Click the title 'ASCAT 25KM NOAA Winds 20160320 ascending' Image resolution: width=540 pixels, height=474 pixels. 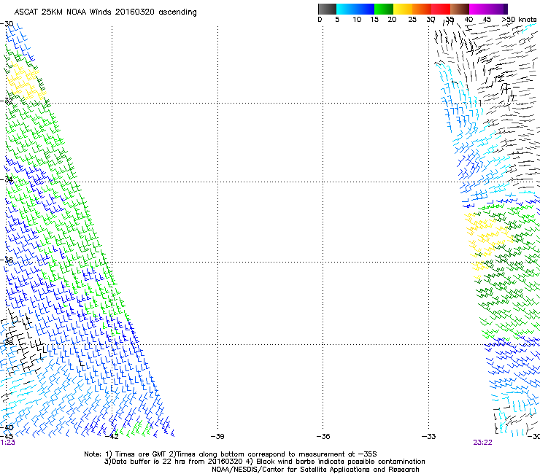point(105,12)
